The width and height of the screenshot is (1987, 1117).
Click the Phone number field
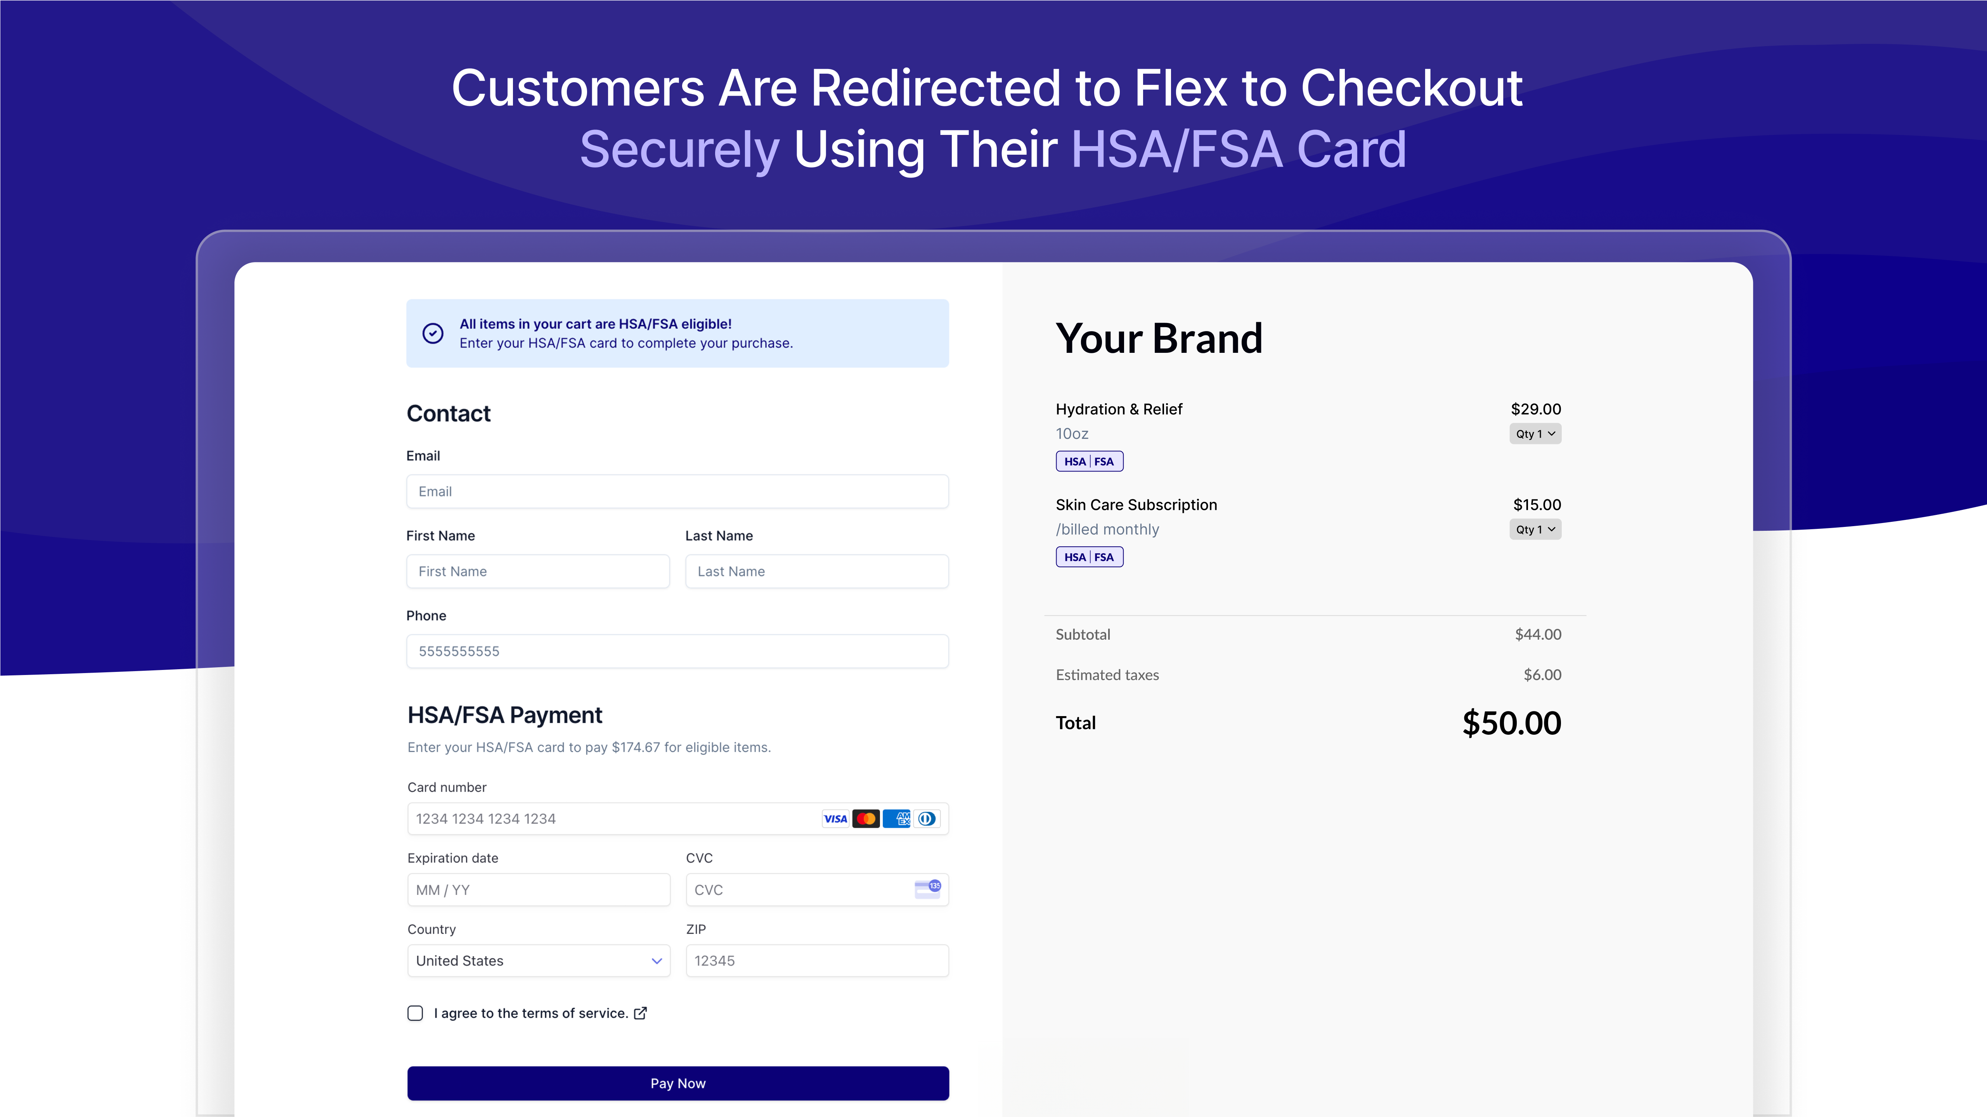[677, 651]
